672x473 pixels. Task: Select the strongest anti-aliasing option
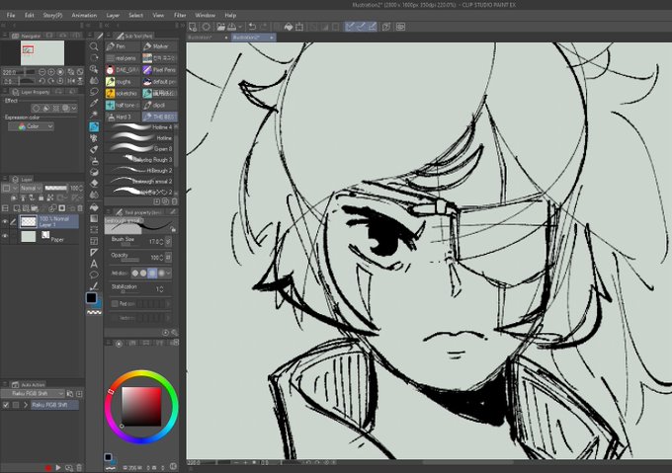(161, 273)
